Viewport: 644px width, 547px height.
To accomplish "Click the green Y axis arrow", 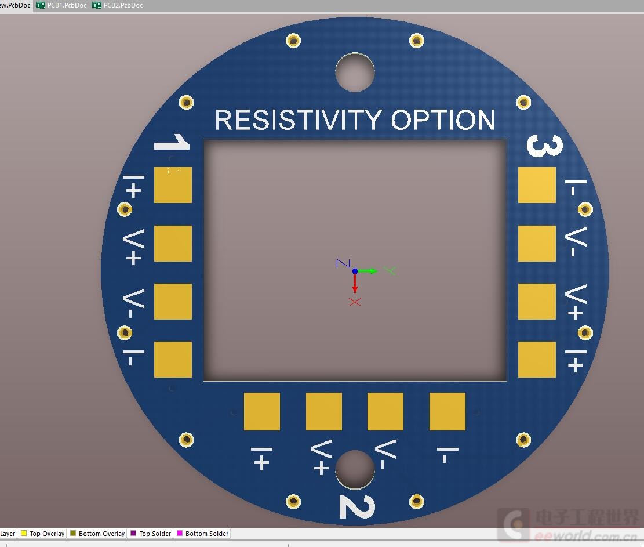I will (367, 271).
